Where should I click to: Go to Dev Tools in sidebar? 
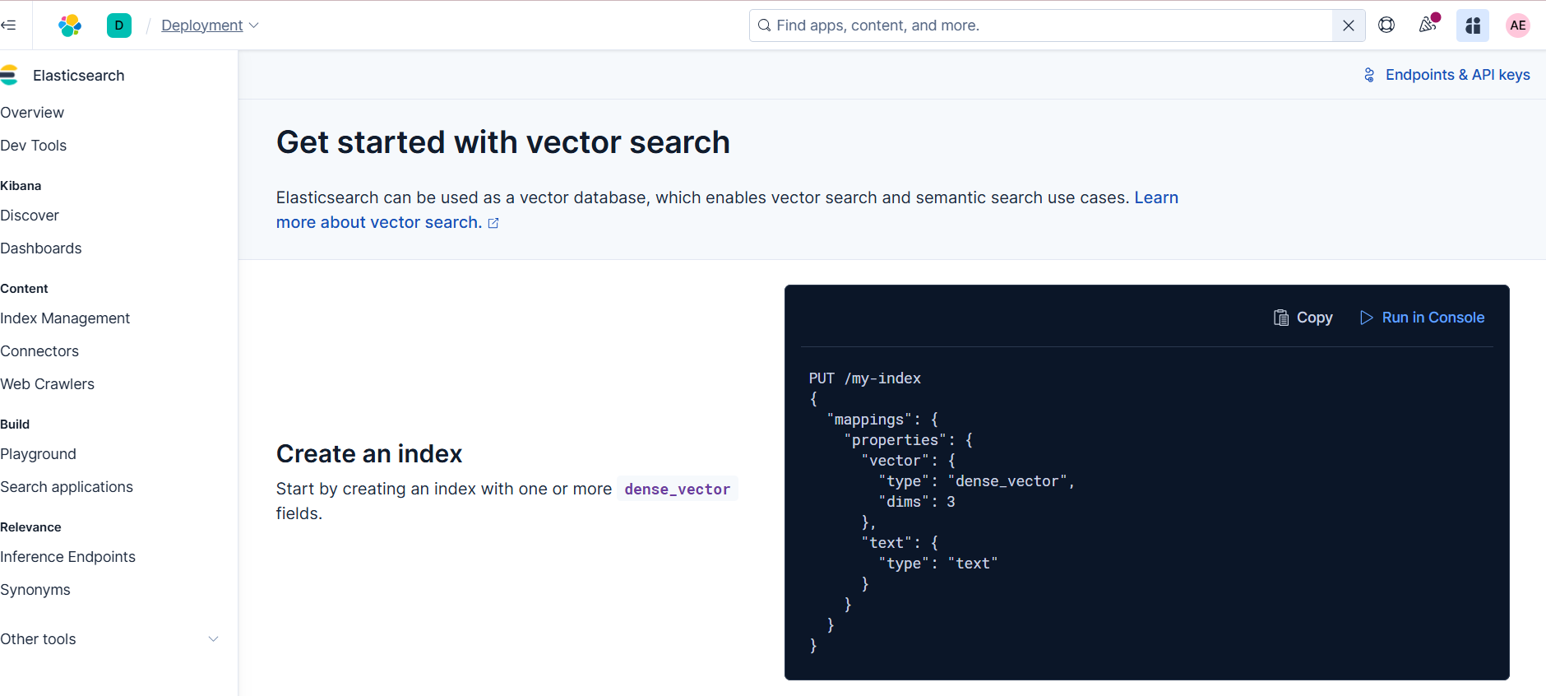tap(34, 146)
